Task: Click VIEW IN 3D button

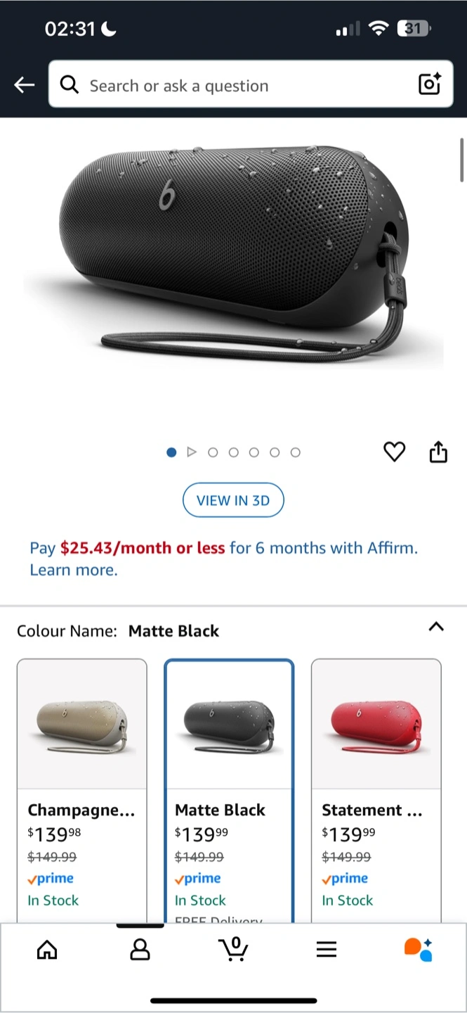Action: (233, 501)
